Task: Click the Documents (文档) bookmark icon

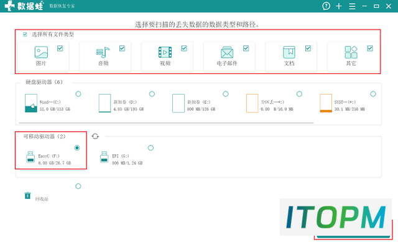Action: pos(289,52)
